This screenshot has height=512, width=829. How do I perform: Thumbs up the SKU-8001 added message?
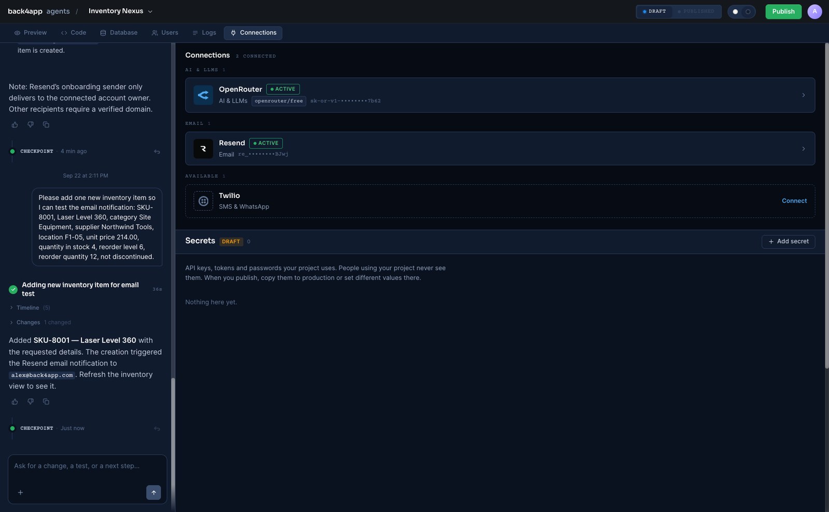coord(15,402)
